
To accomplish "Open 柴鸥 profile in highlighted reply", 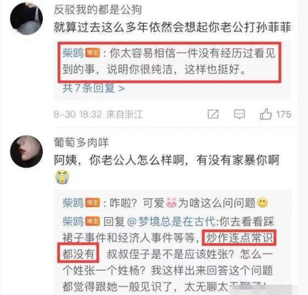I will (73, 53).
